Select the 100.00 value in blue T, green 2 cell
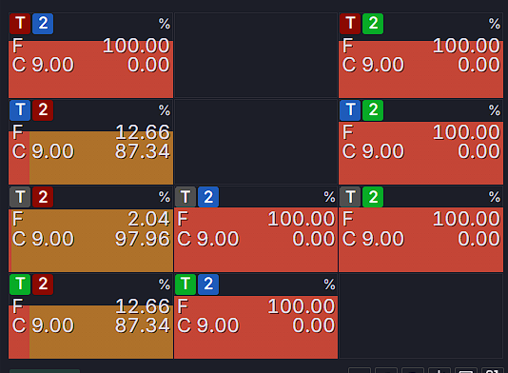Screen dimensions: 508x373 tap(466, 132)
